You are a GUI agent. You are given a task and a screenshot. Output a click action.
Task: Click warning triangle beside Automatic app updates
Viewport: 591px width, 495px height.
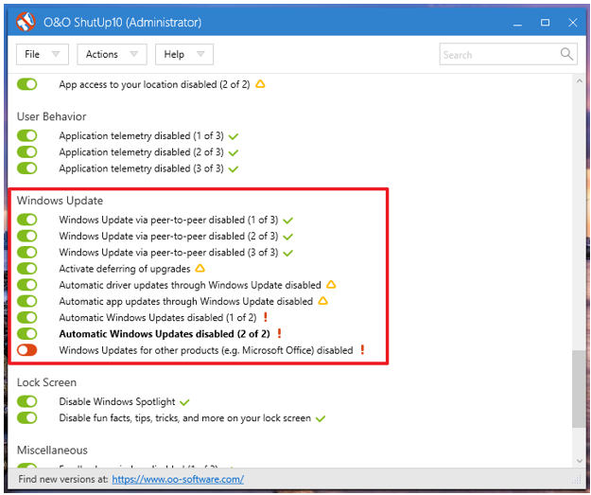(x=323, y=301)
